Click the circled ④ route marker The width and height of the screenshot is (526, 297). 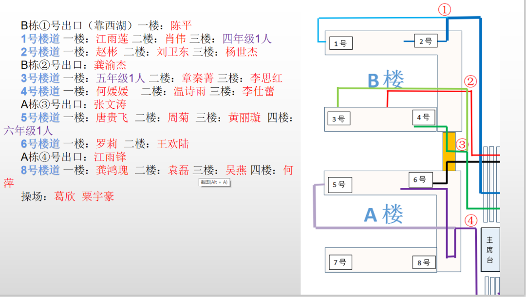point(470,220)
